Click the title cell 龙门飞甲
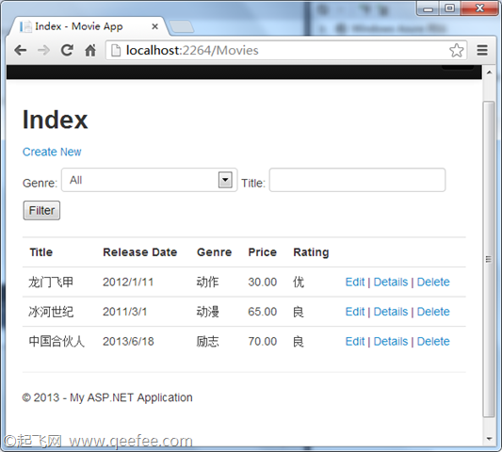This screenshot has width=502, height=452. click(x=51, y=282)
